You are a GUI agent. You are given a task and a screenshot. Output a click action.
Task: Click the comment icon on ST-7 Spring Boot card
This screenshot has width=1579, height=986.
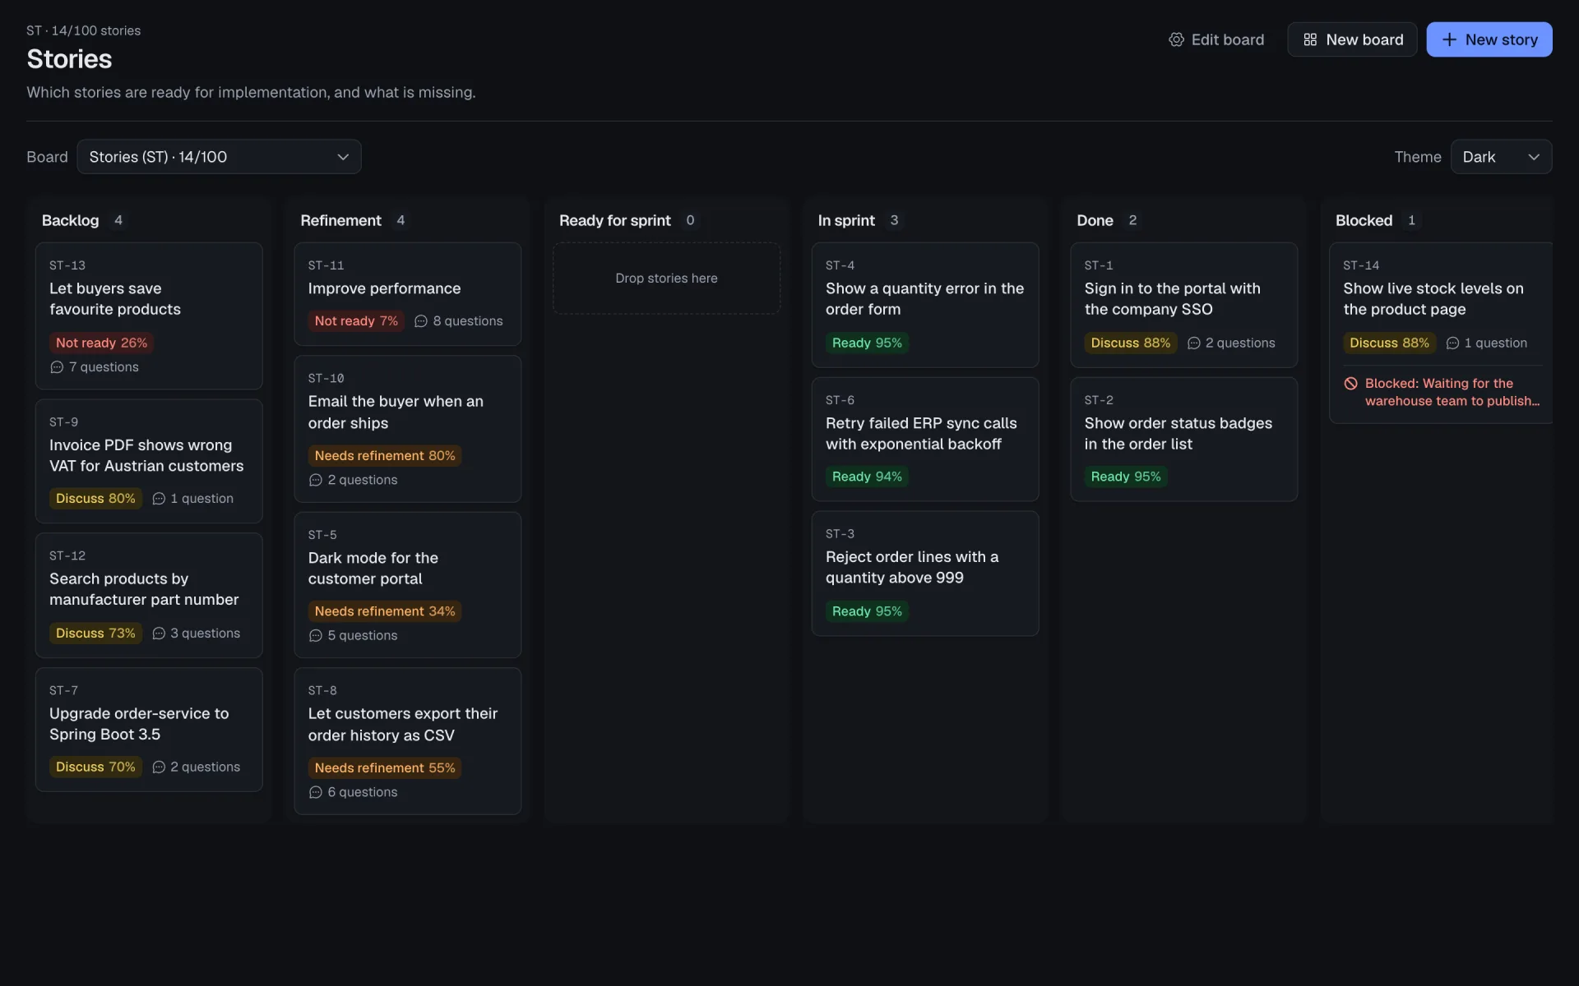click(x=159, y=767)
